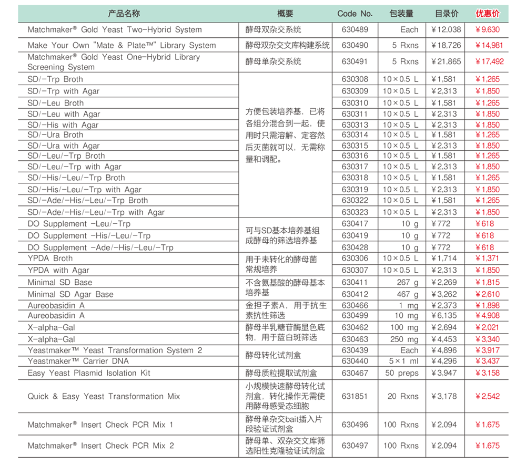Select the SD/-Trp with Agar product name
This screenshot has height=465, width=526.
click(x=64, y=91)
